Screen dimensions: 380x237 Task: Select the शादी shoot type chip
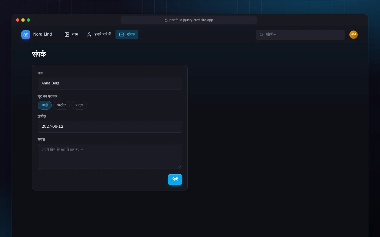45,105
